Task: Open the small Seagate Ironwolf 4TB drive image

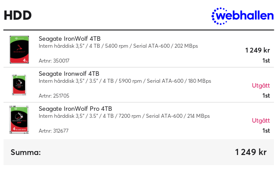Action: (x=19, y=85)
